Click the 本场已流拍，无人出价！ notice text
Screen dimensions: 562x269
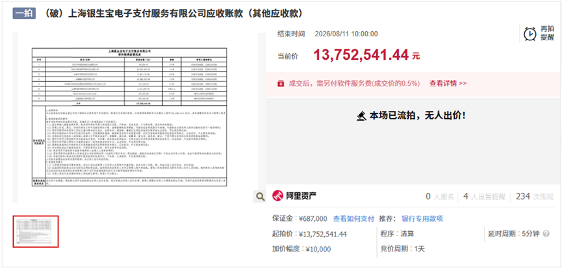(418, 116)
